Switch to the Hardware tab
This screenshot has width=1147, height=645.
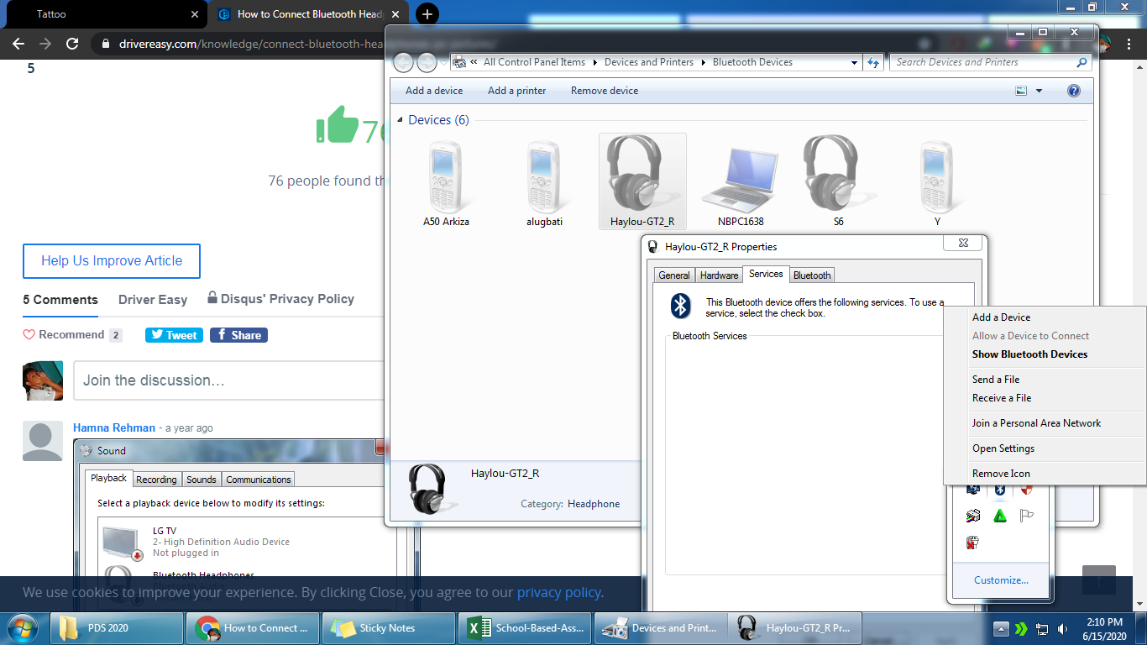pos(719,275)
